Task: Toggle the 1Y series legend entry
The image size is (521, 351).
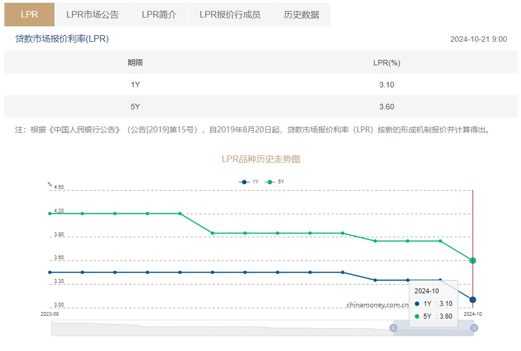Action: tap(249, 182)
